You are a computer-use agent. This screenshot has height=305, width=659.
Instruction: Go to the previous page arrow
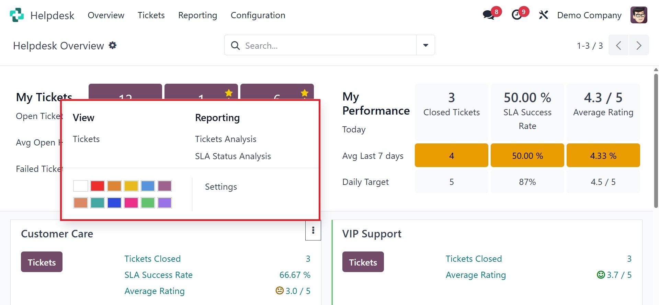[618, 45]
